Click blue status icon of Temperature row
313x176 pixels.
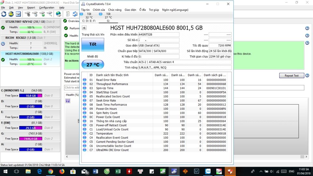[84, 133]
